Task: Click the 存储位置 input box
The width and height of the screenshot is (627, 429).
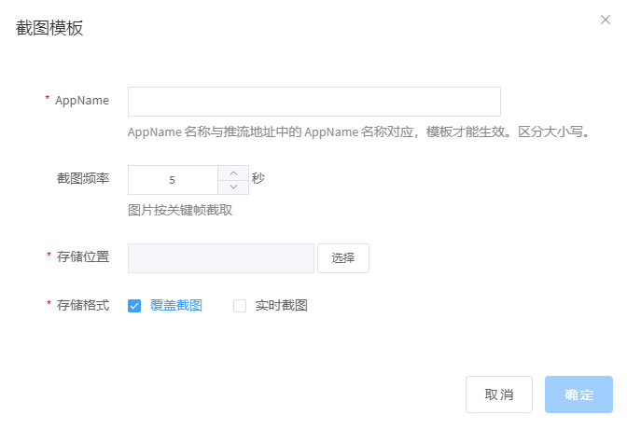Action: coord(220,258)
